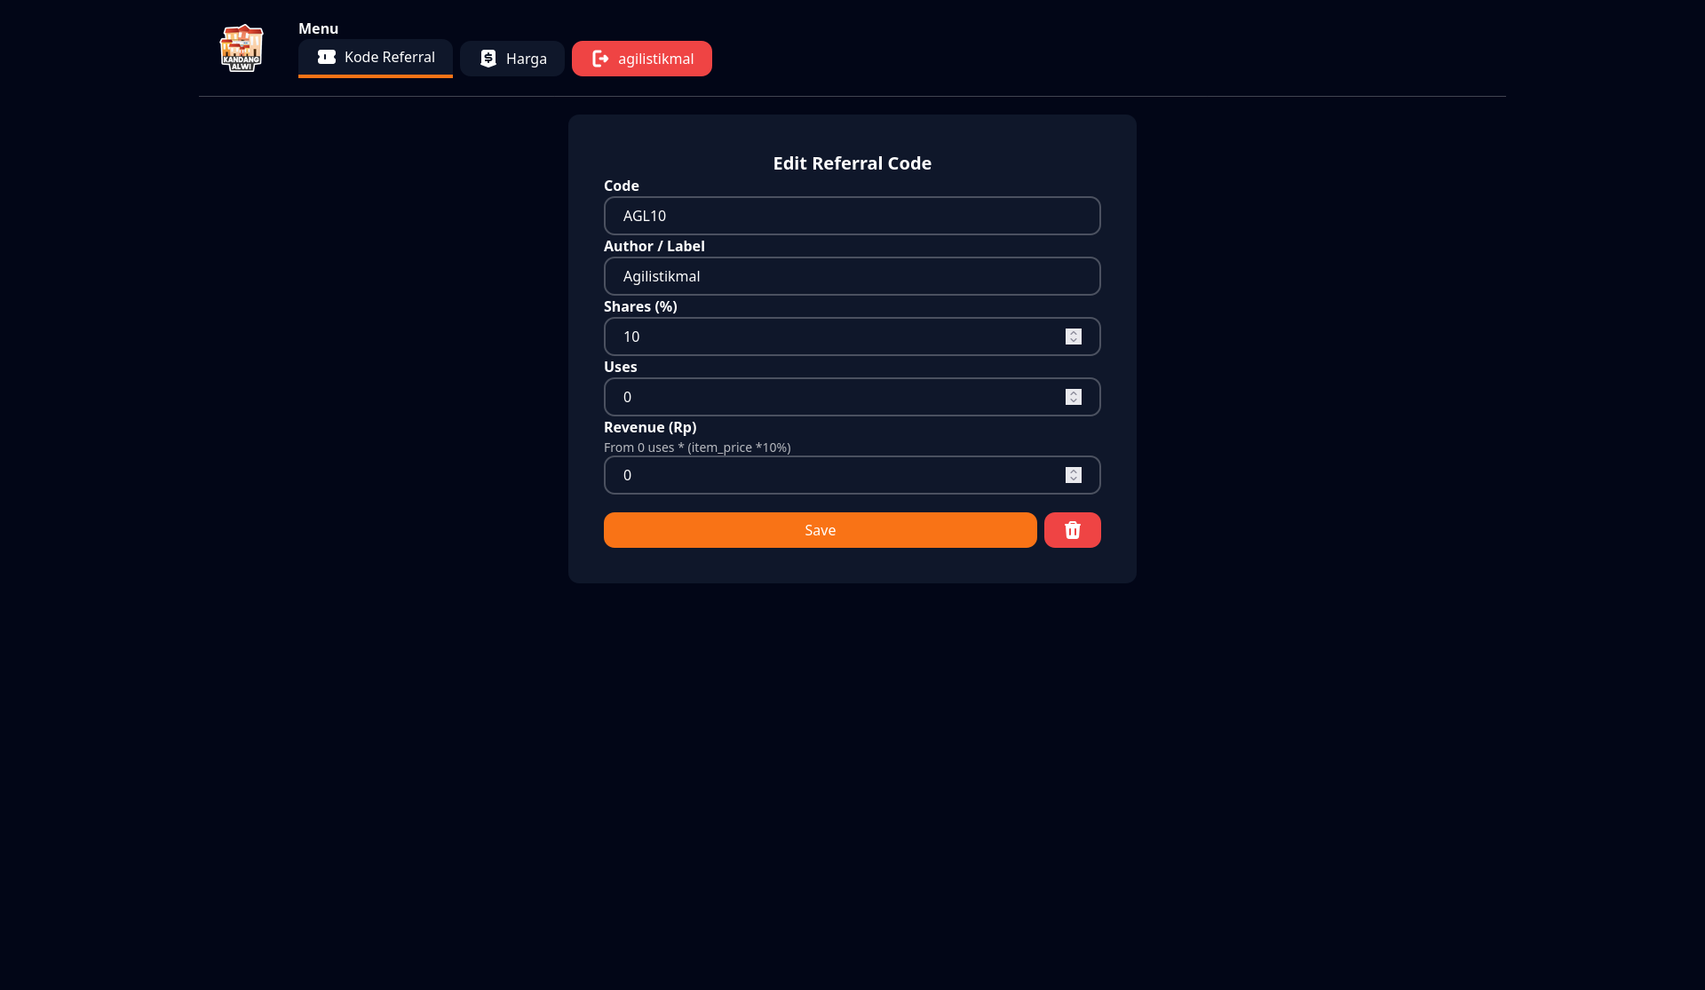Click the Code input field
Screen dimensions: 1705x990
tap(852, 216)
